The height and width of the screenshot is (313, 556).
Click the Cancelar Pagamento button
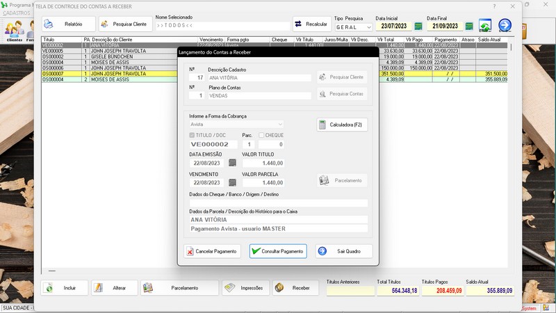(x=213, y=251)
